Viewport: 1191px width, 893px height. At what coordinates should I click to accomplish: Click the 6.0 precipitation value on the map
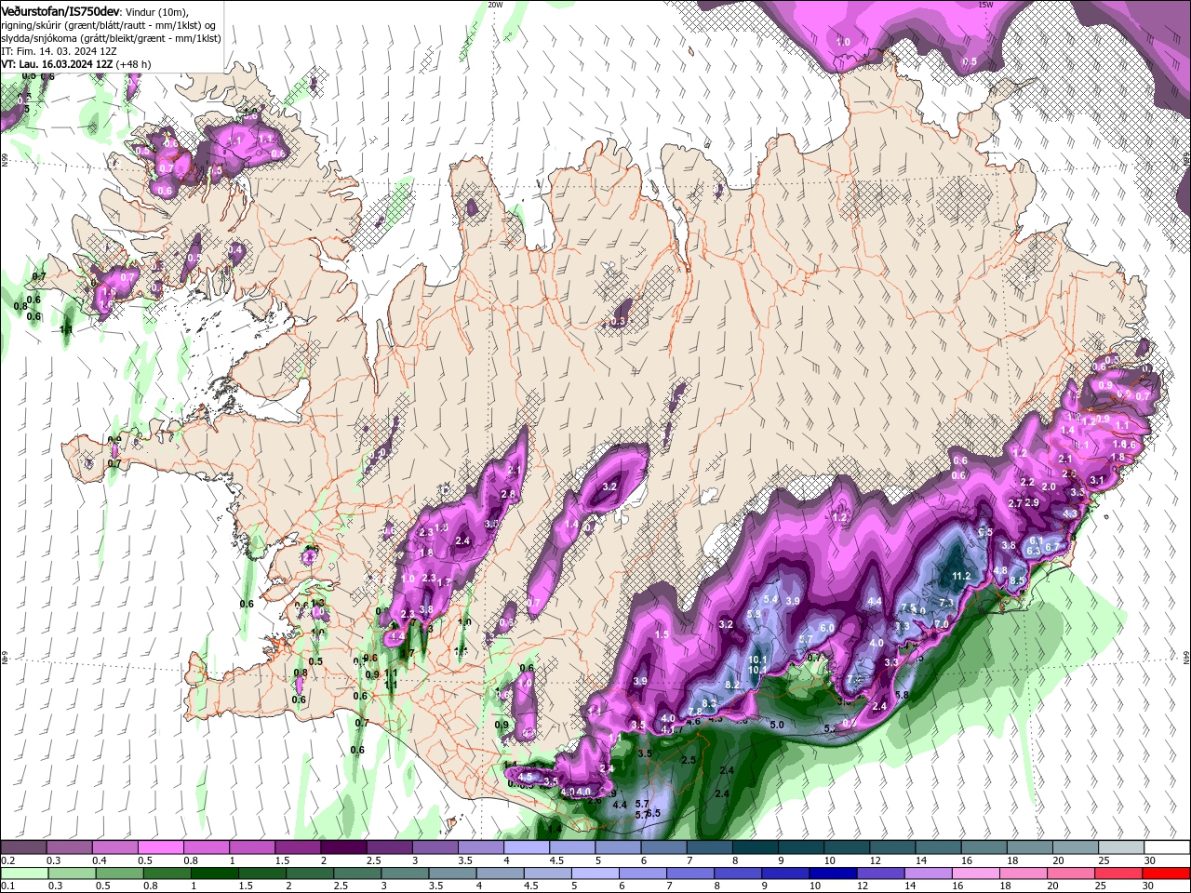[x=826, y=628]
